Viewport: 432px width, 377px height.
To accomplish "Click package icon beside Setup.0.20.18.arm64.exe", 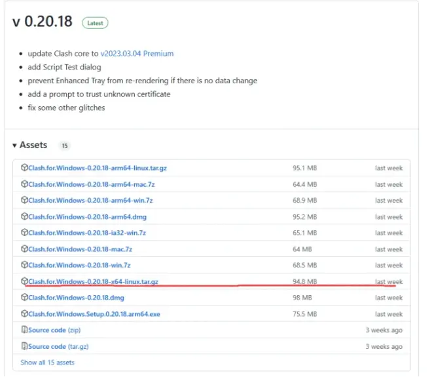I will pyautogui.click(x=24, y=313).
